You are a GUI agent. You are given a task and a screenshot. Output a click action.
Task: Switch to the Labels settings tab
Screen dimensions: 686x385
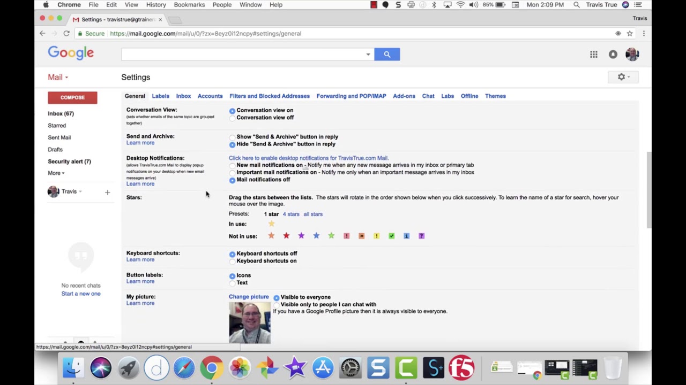click(x=160, y=96)
